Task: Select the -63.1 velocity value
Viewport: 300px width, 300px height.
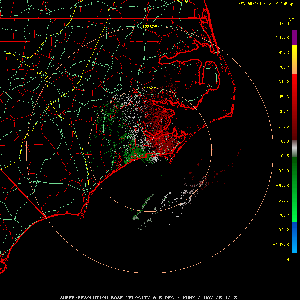Action: [282, 200]
